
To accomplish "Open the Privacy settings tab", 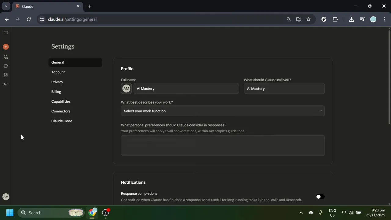I will tap(75, 82).
